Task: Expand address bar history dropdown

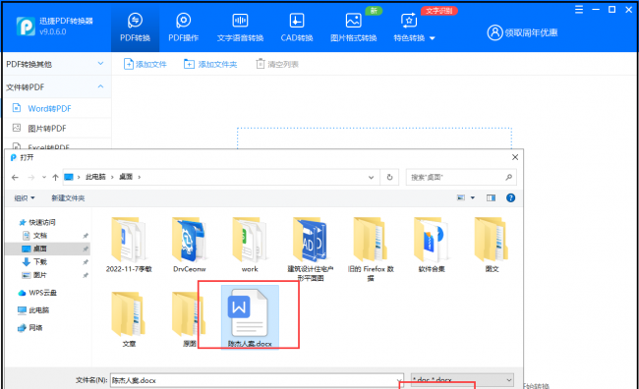Action: [372, 177]
